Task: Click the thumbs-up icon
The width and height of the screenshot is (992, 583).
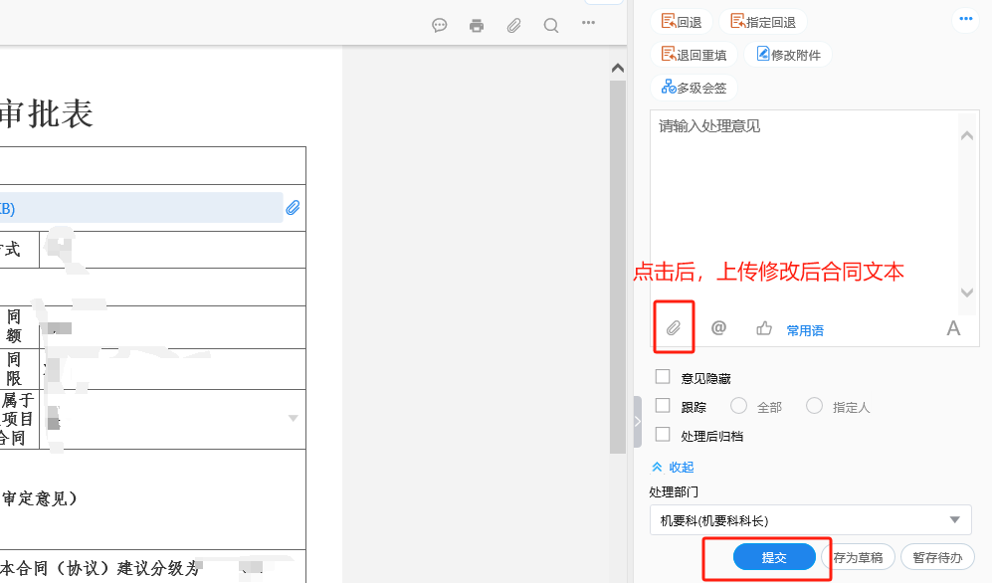Action: [x=764, y=328]
